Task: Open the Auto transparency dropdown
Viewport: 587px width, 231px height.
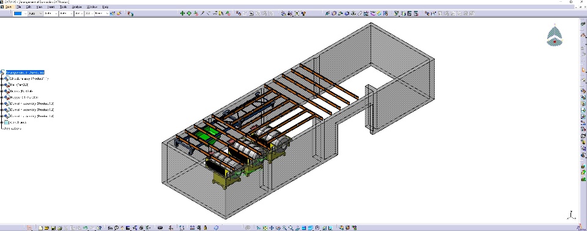Action: (35, 13)
